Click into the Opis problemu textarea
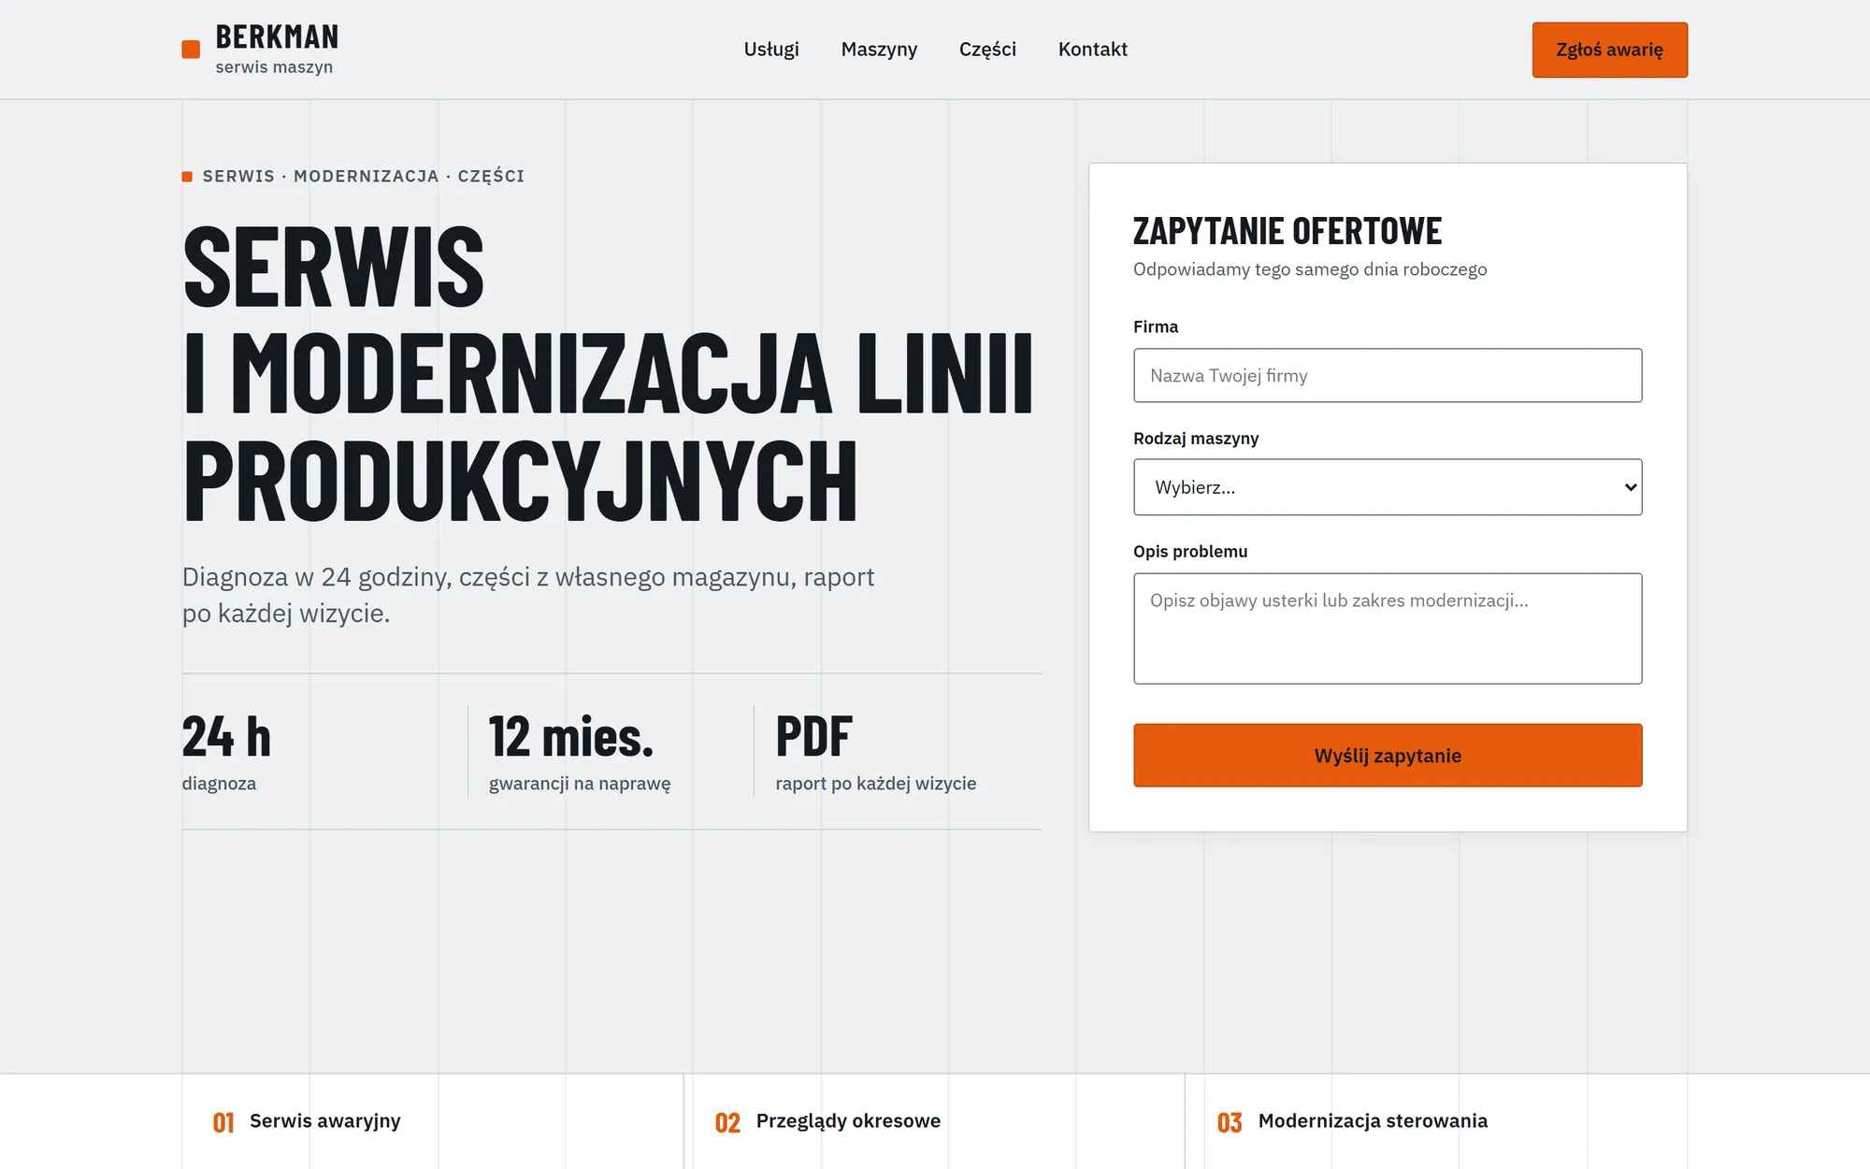 1388,628
